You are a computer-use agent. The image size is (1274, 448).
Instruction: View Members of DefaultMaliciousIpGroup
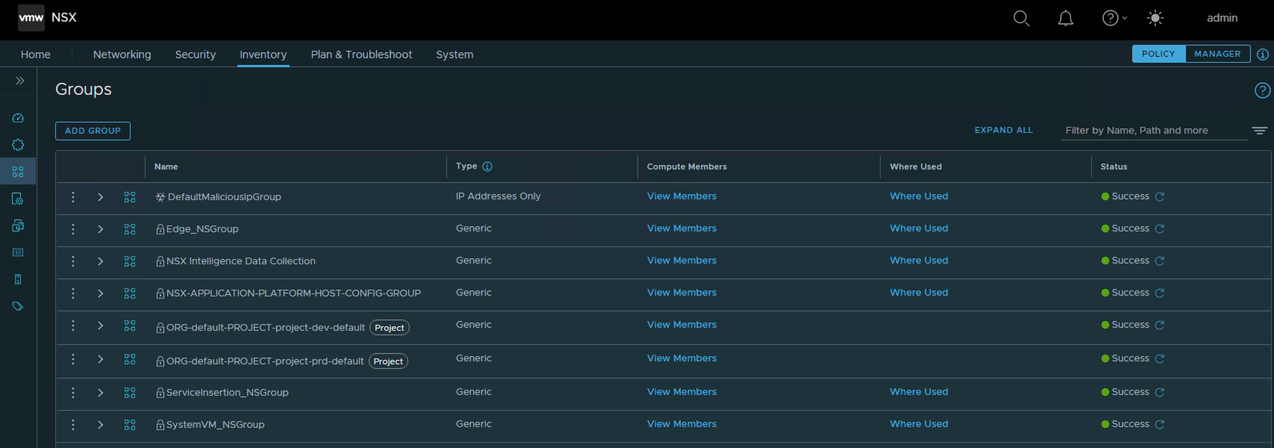coord(681,196)
